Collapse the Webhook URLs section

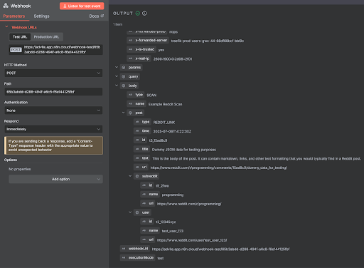tap(6, 27)
